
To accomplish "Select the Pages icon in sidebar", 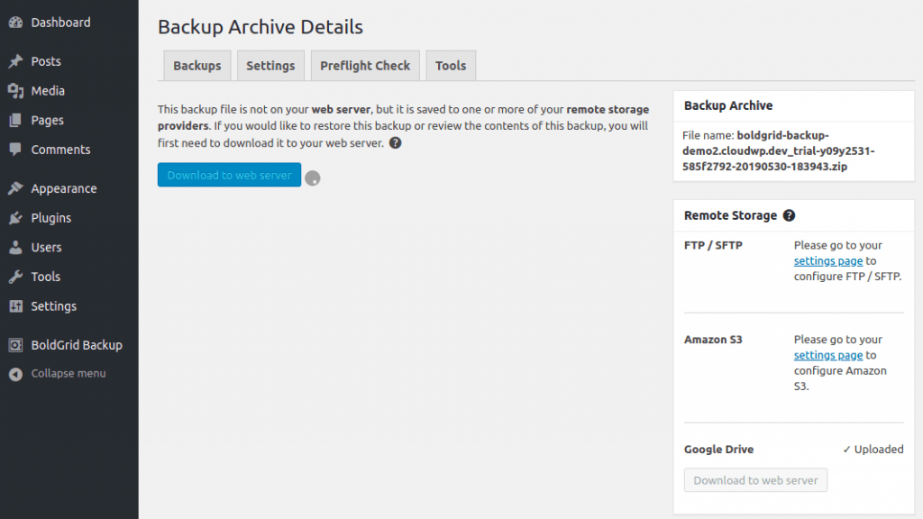I will pyautogui.click(x=16, y=120).
